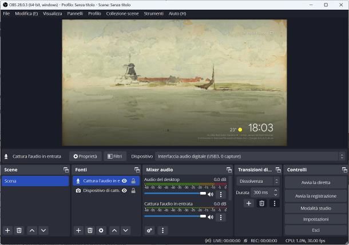This screenshot has height=245, width=349.
Task: Open Proprietà of selected source
Action: [x=85, y=156]
